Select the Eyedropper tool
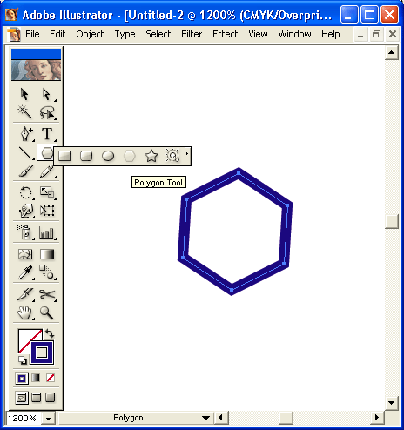 tap(25, 272)
